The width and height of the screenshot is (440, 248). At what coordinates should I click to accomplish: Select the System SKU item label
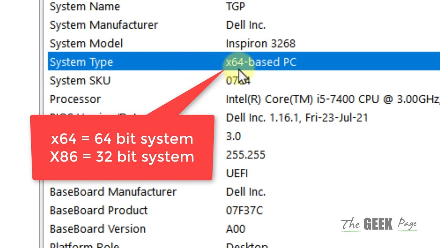(x=80, y=81)
